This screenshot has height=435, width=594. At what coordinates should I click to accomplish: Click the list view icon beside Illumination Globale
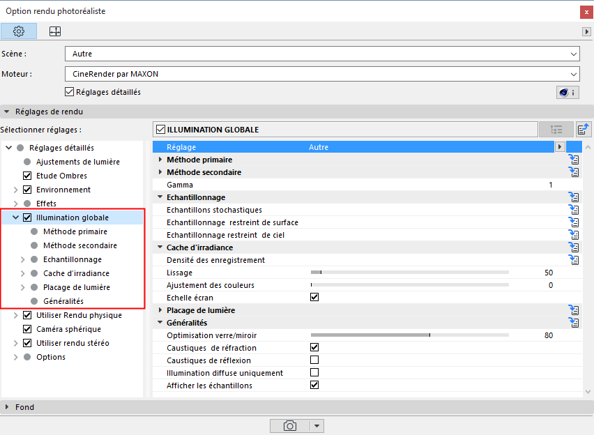pos(556,130)
